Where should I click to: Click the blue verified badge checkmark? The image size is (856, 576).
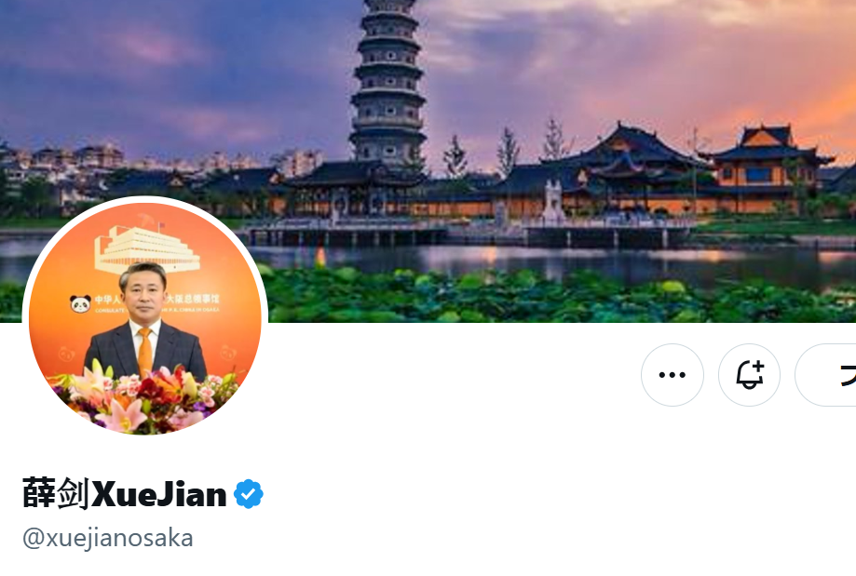coord(249,494)
